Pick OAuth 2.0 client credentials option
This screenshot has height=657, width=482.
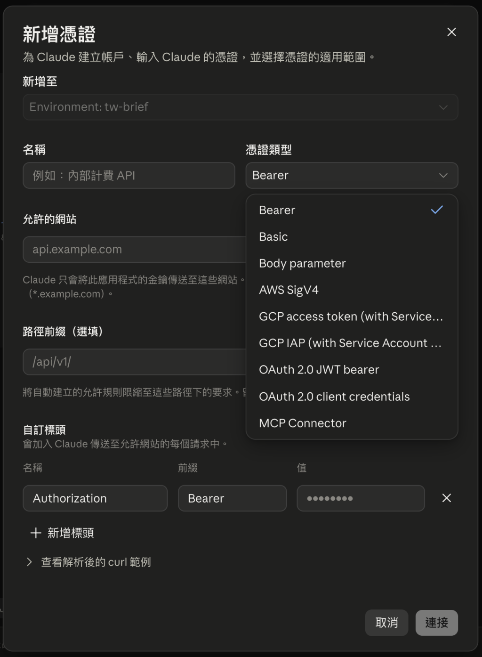352,397
